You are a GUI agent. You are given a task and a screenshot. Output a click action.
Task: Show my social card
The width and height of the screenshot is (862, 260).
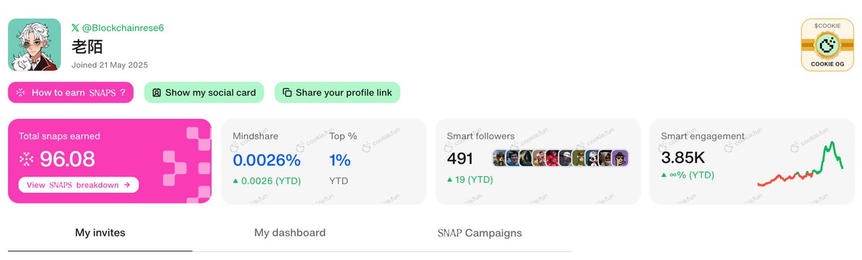[x=204, y=92]
